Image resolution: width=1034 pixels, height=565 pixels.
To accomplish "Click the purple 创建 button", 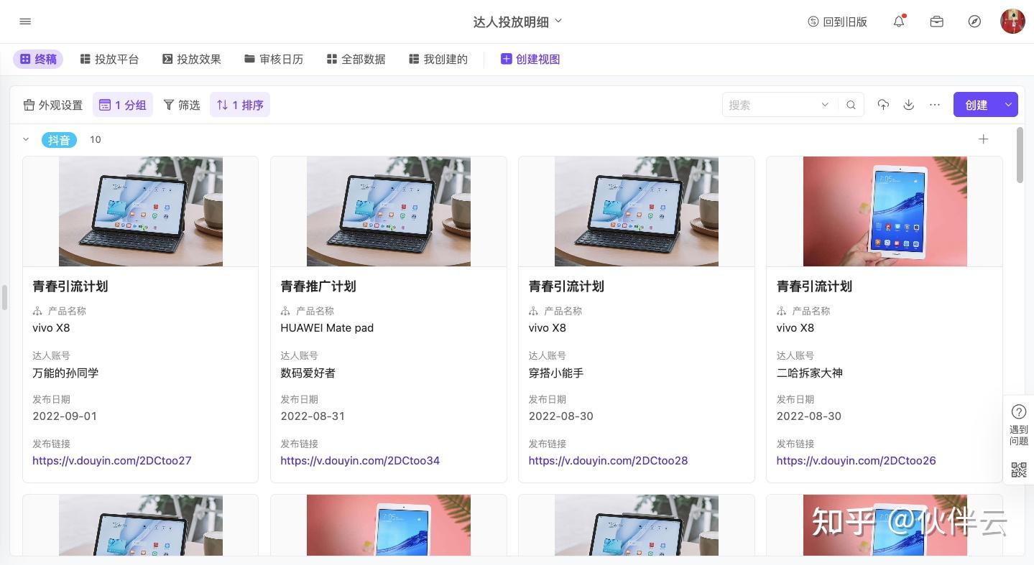I will pyautogui.click(x=977, y=105).
